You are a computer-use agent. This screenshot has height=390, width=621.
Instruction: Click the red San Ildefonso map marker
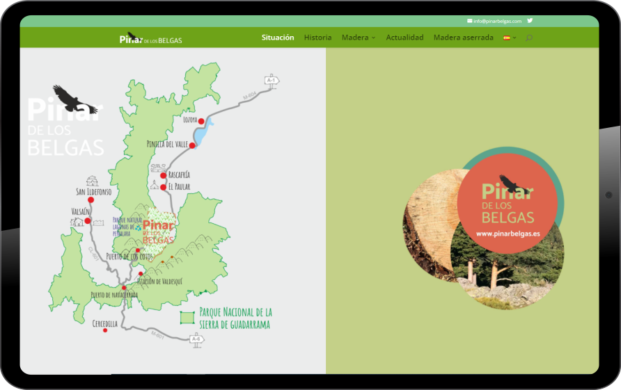tap(91, 200)
